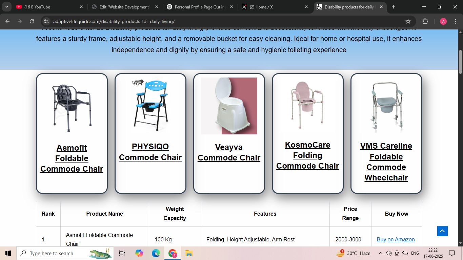The image size is (463, 260).
Task: Open the notifications center icon
Action: (451, 253)
